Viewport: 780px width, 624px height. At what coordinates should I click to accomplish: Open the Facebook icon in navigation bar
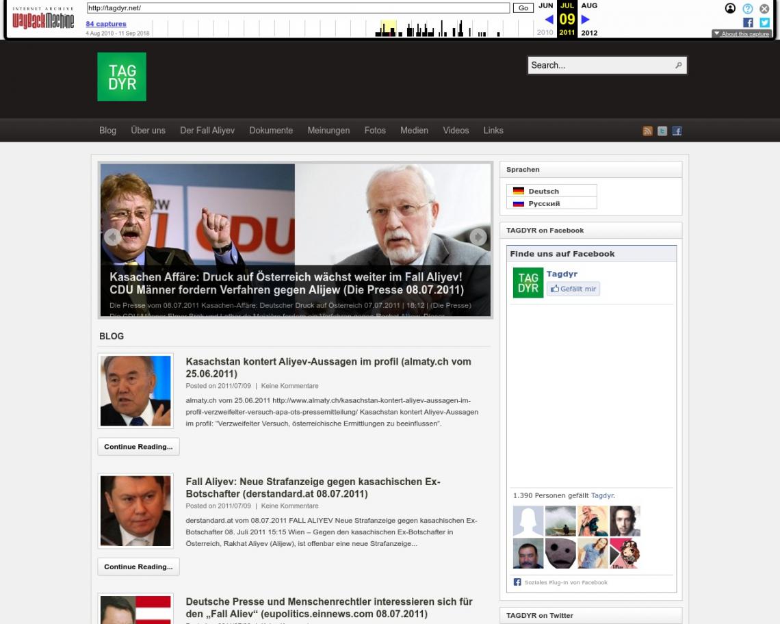[x=677, y=131]
